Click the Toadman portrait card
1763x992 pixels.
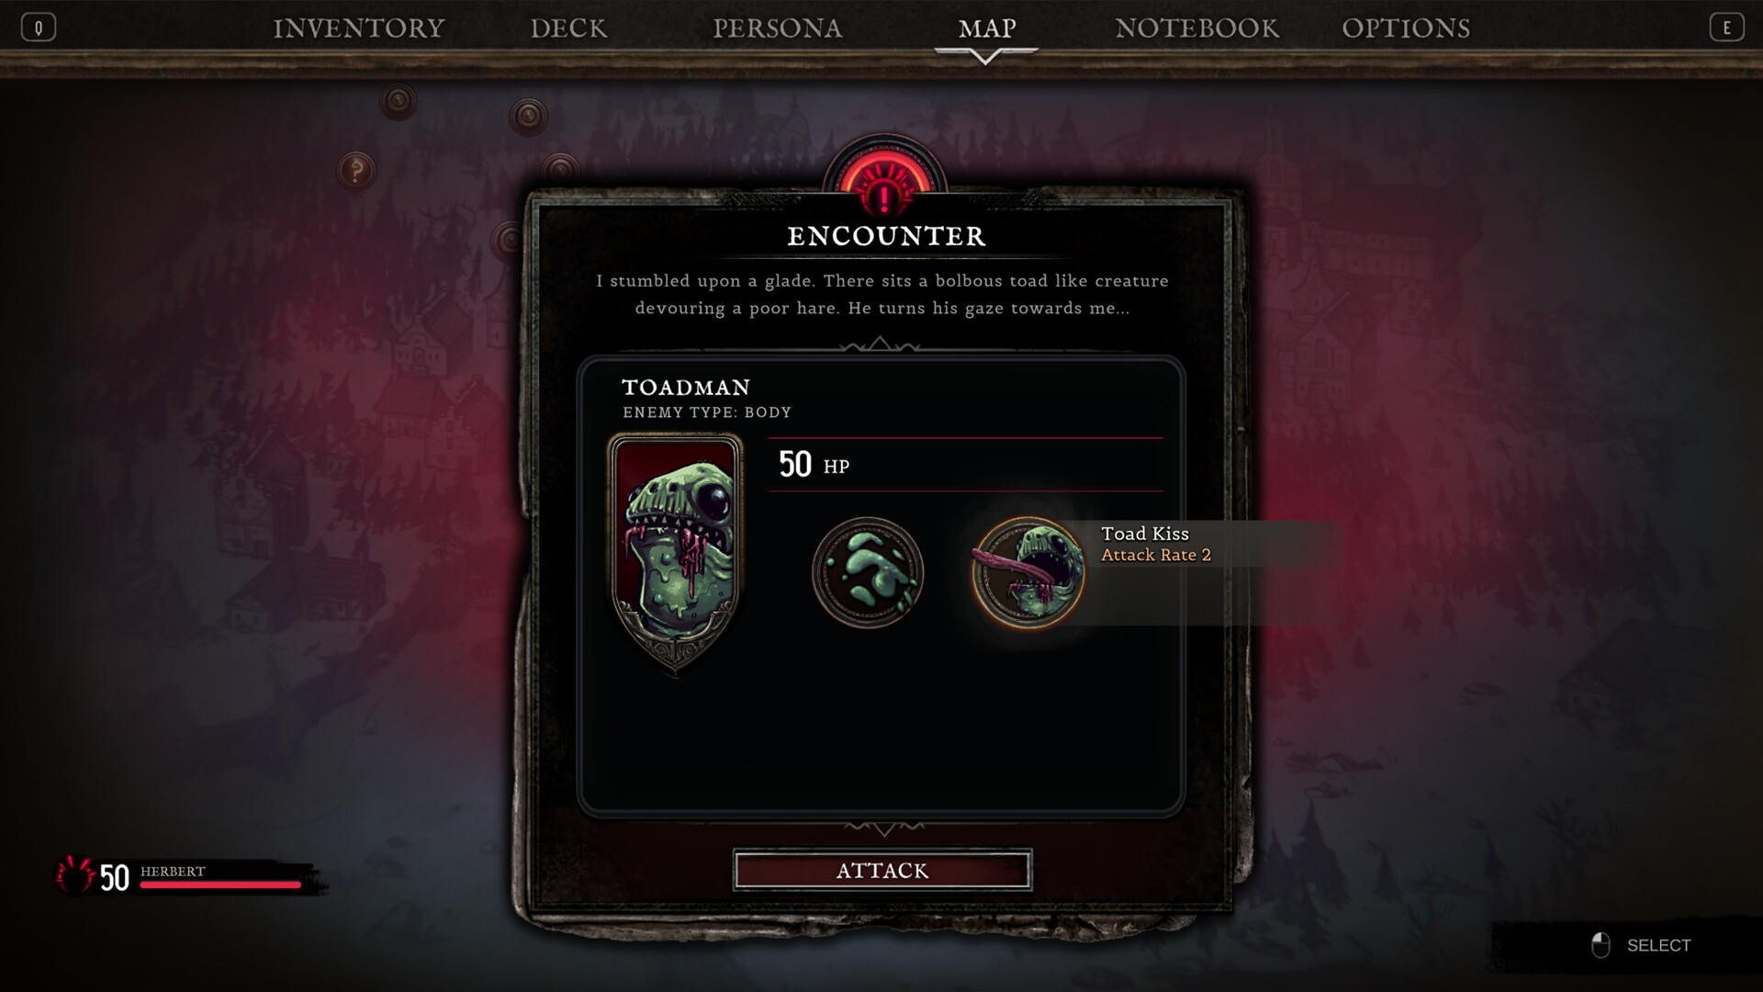click(x=676, y=554)
